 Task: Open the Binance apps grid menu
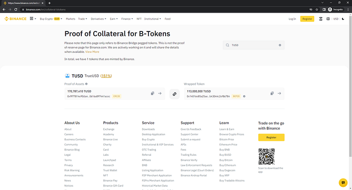(x=32, y=19)
